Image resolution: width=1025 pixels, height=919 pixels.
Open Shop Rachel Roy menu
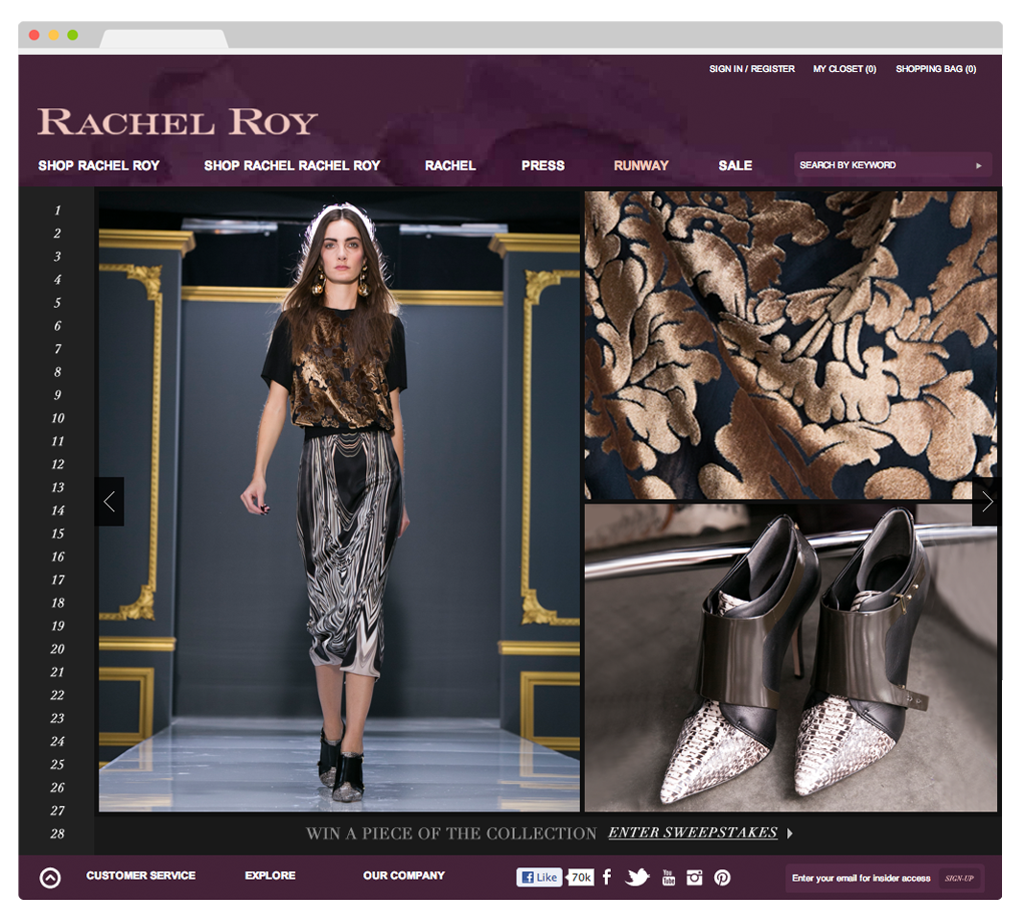click(x=99, y=166)
